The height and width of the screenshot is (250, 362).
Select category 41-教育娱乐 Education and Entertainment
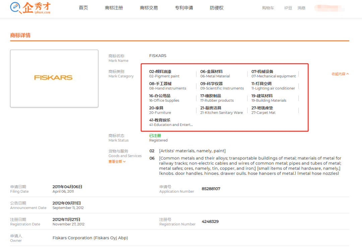171,122
